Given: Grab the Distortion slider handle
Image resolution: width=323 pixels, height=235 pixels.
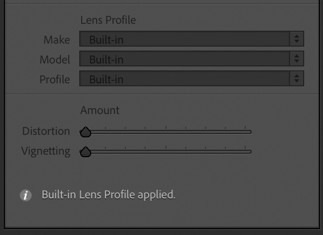Looking at the screenshot, I should tap(86, 132).
